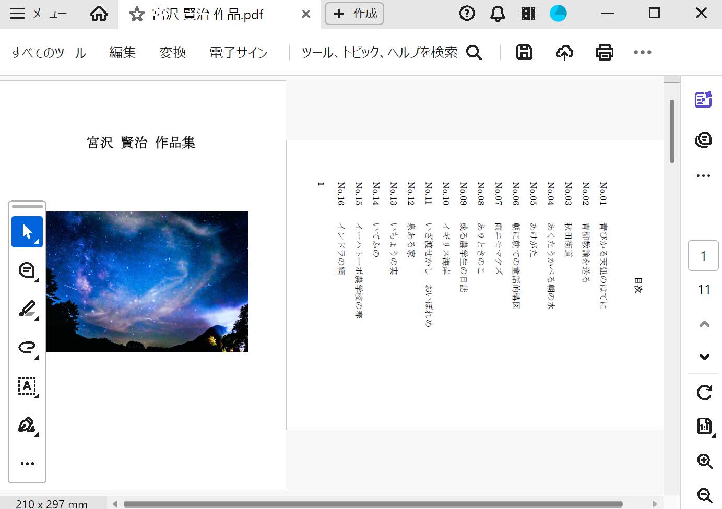Zoom in with the plus magnifier
The width and height of the screenshot is (722, 509).
click(705, 461)
